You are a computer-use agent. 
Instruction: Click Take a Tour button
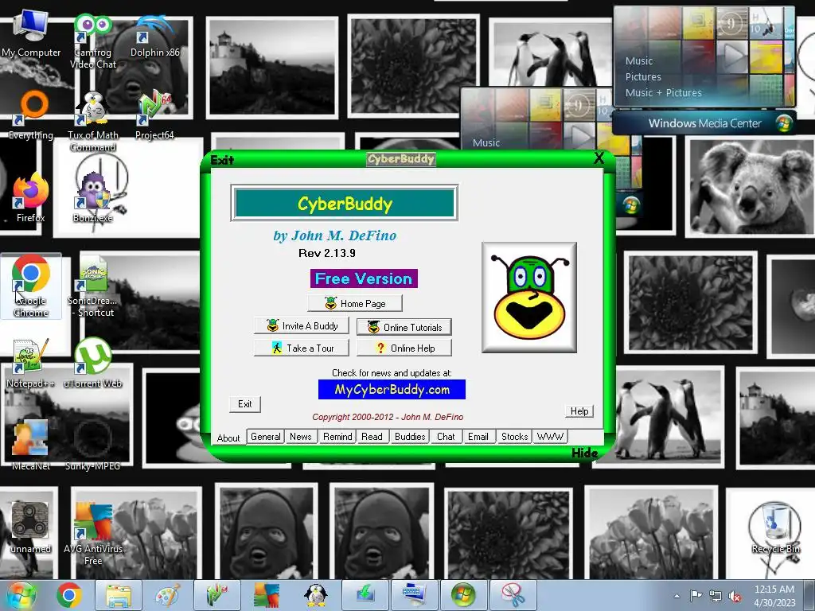click(x=302, y=348)
